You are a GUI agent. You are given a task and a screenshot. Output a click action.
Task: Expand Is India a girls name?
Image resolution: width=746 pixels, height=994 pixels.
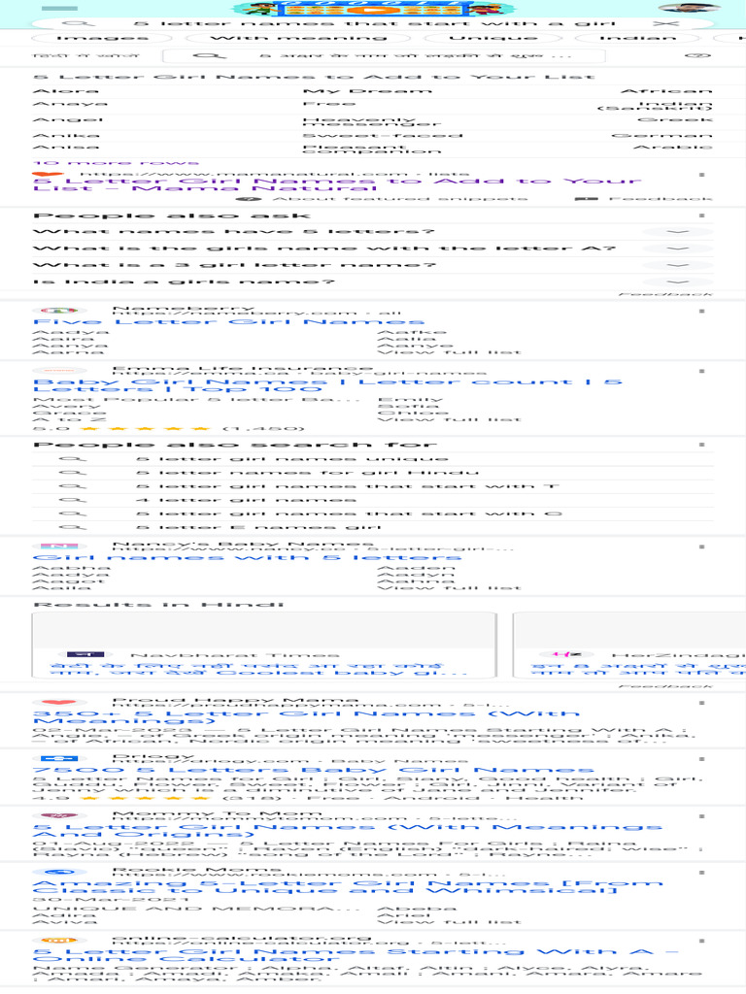pyautogui.click(x=373, y=282)
